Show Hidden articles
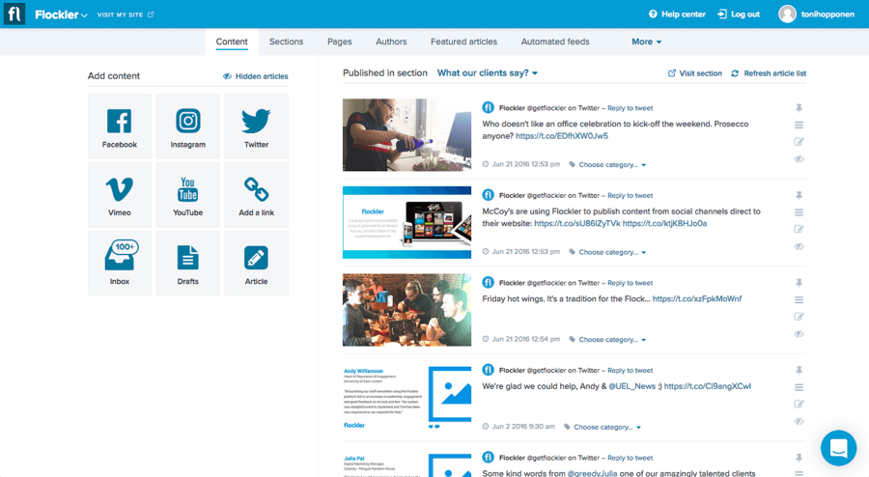Screen dimensions: 869x477 (x=256, y=76)
